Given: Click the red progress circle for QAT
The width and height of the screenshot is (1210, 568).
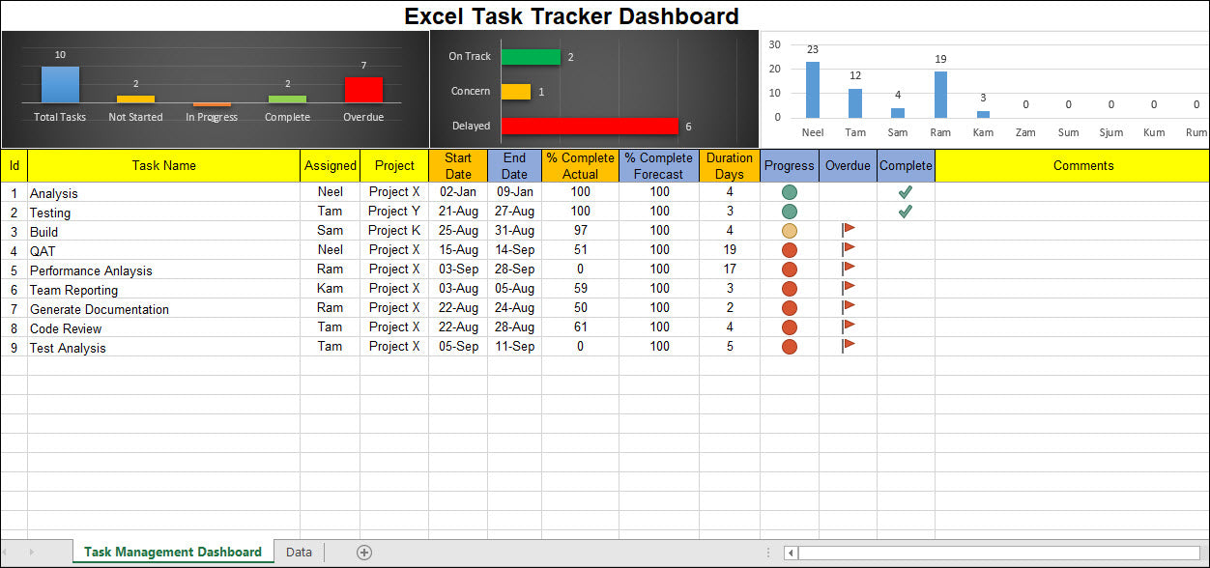Looking at the screenshot, I should click(789, 250).
